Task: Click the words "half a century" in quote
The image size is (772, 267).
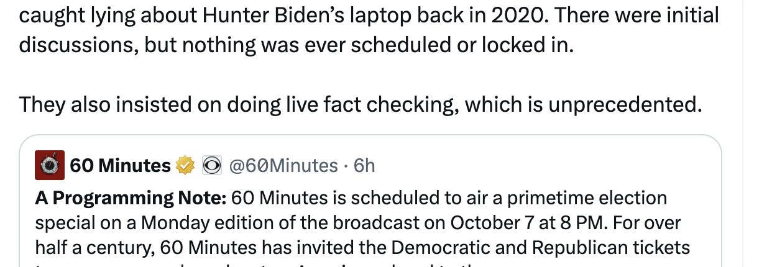Action: 93,247
